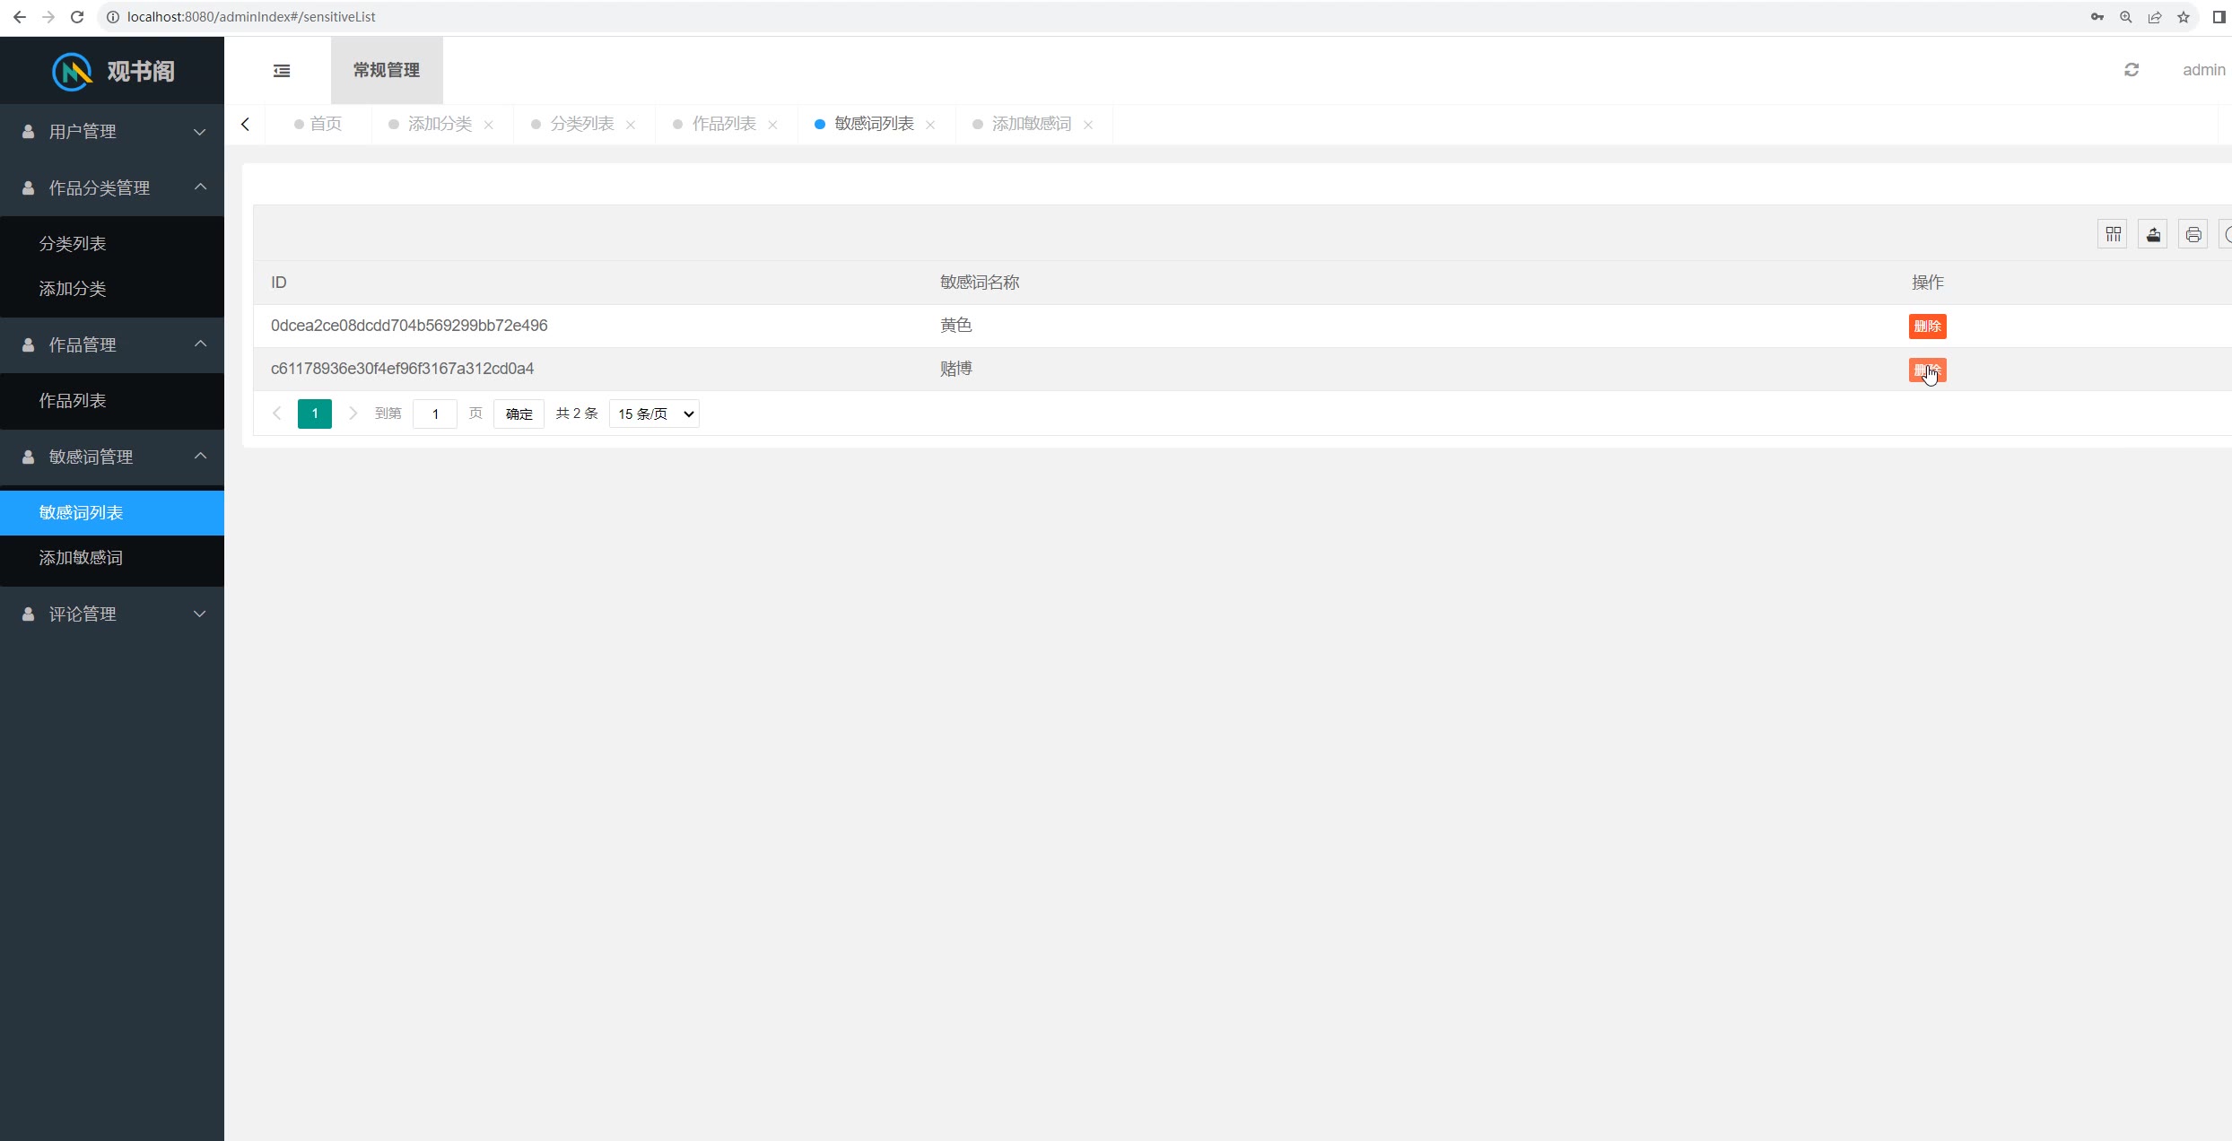Screen dimensions: 2232x1141
Task: Open the 15 条/页 page size dropdown
Action: [x=654, y=414]
